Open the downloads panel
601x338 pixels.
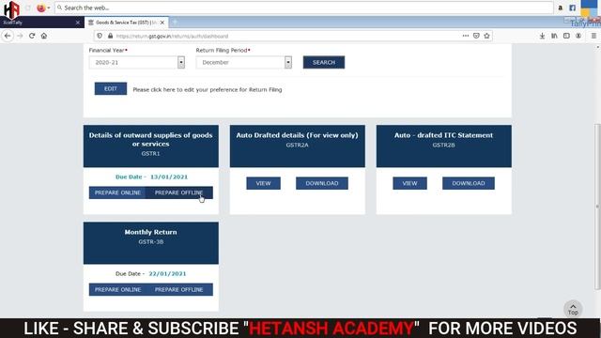(x=543, y=36)
